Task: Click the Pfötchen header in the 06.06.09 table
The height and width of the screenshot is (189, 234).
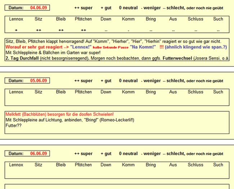Action: point(83,165)
